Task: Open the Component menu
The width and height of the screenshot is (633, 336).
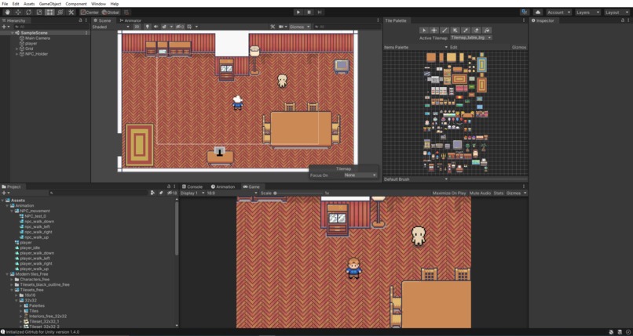Action: [76, 4]
